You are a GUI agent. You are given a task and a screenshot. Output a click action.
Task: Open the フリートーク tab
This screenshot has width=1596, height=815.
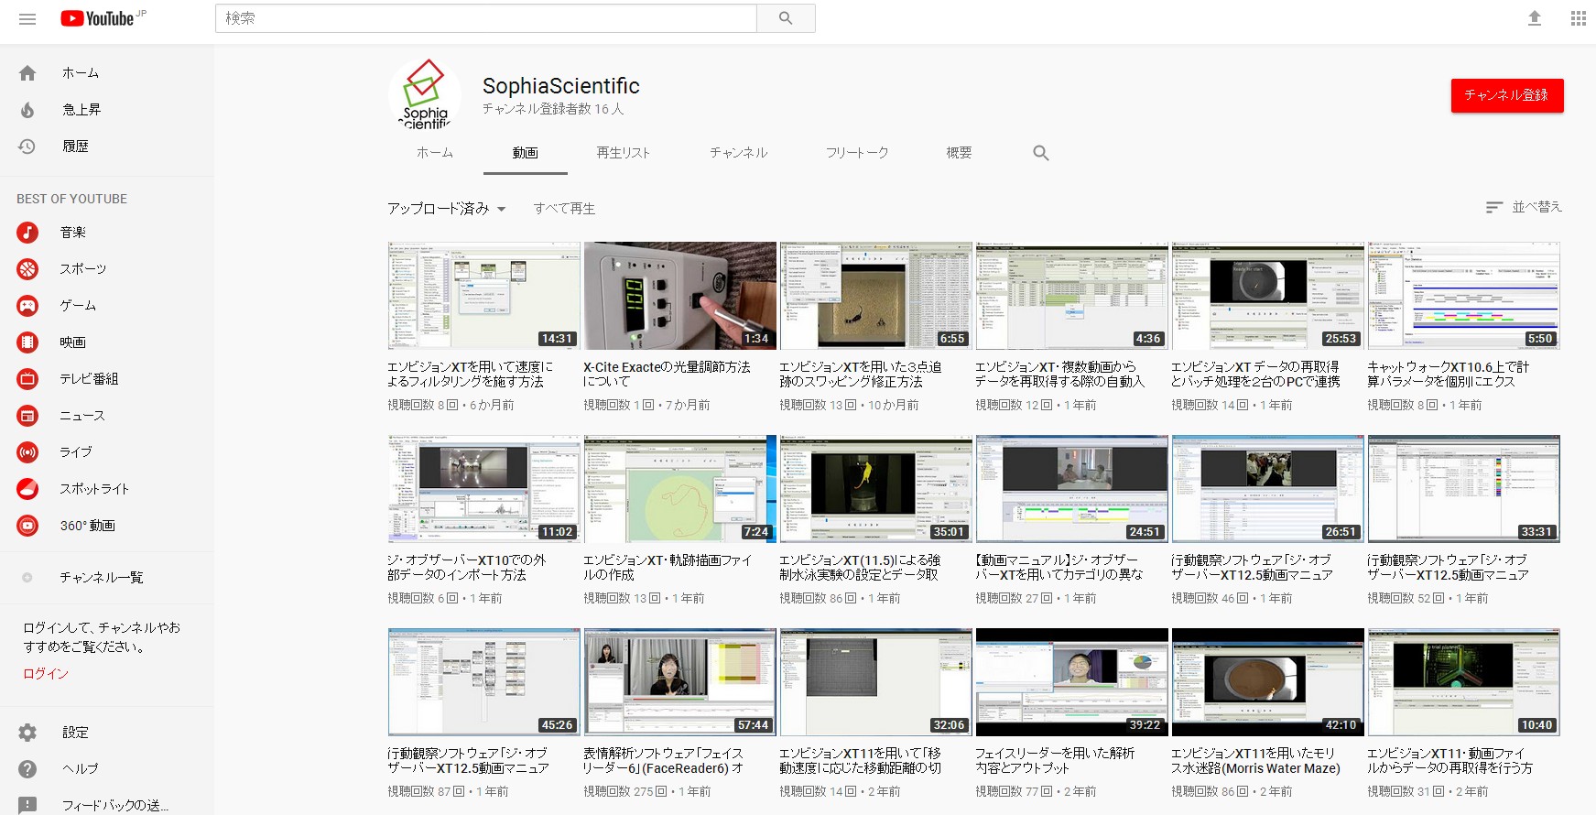(857, 153)
